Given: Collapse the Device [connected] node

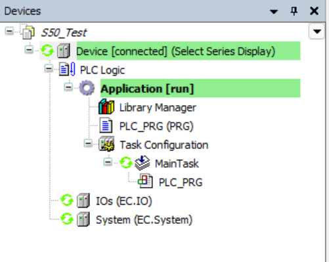Looking at the screenshot, I should pyautogui.click(x=29, y=50).
